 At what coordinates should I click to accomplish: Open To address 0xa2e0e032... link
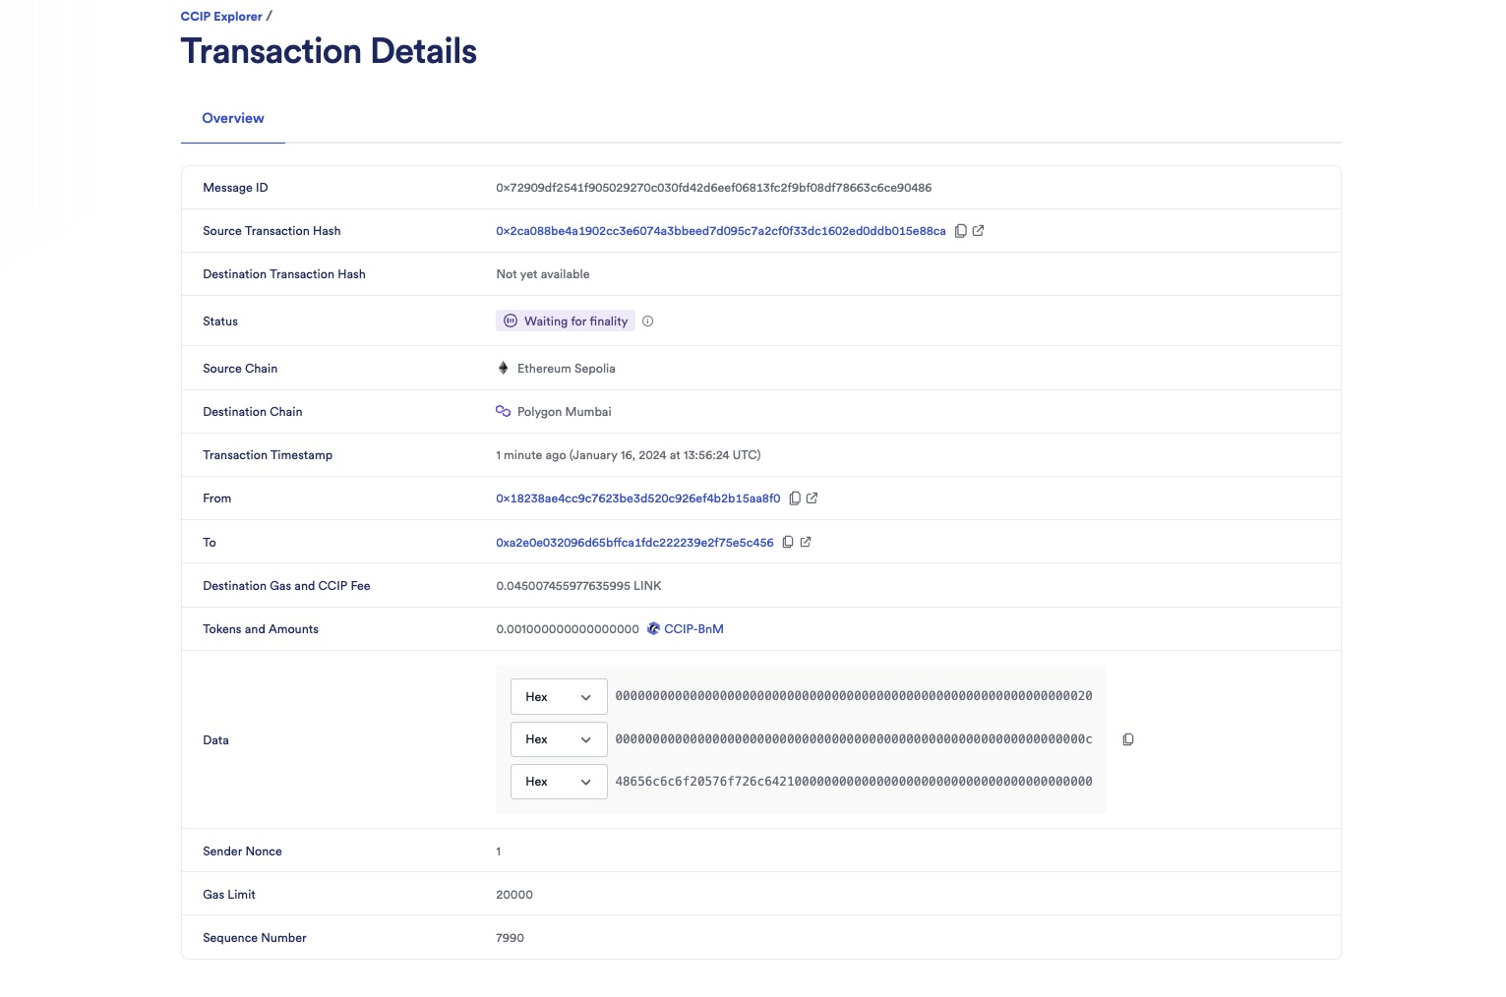pos(634,543)
